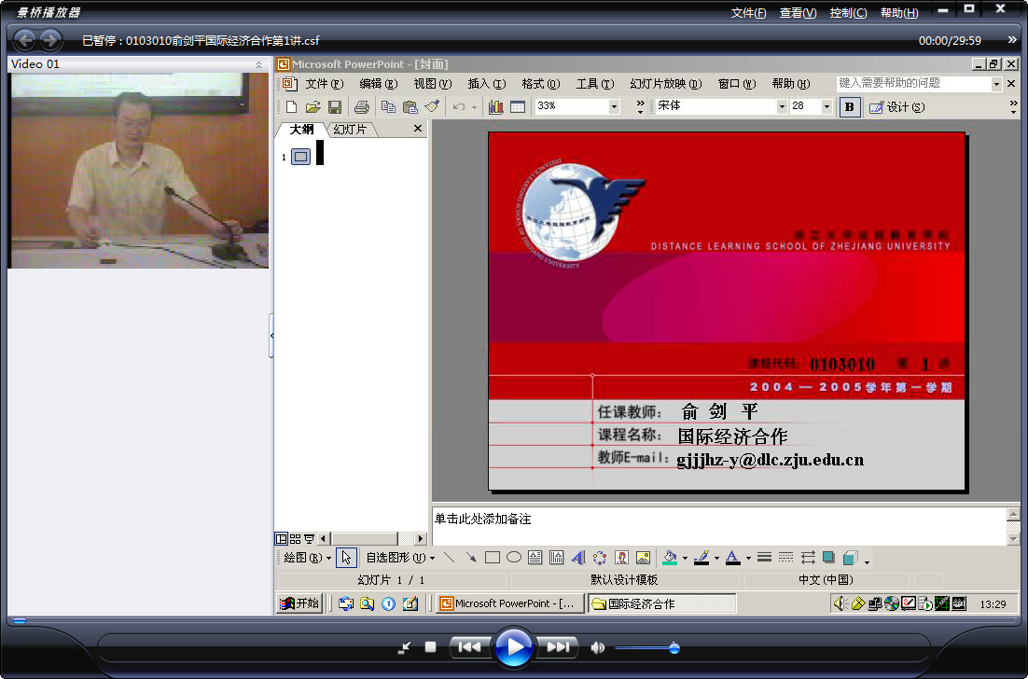Viewport: 1028px width, 679px height.
Task: Select the Line drawing tool
Action: point(449,558)
